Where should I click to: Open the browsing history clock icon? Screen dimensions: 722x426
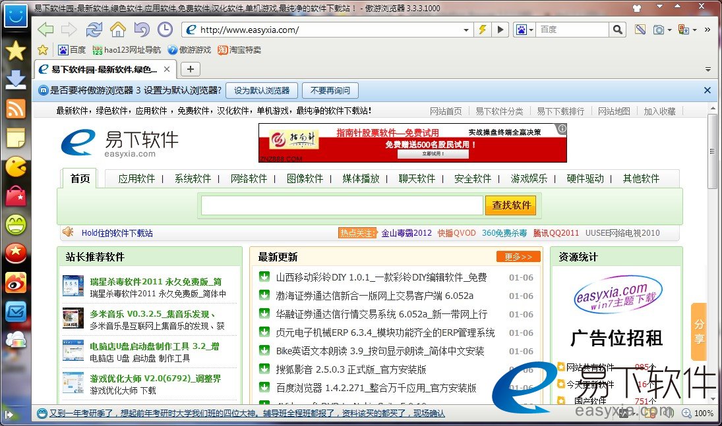(164, 30)
